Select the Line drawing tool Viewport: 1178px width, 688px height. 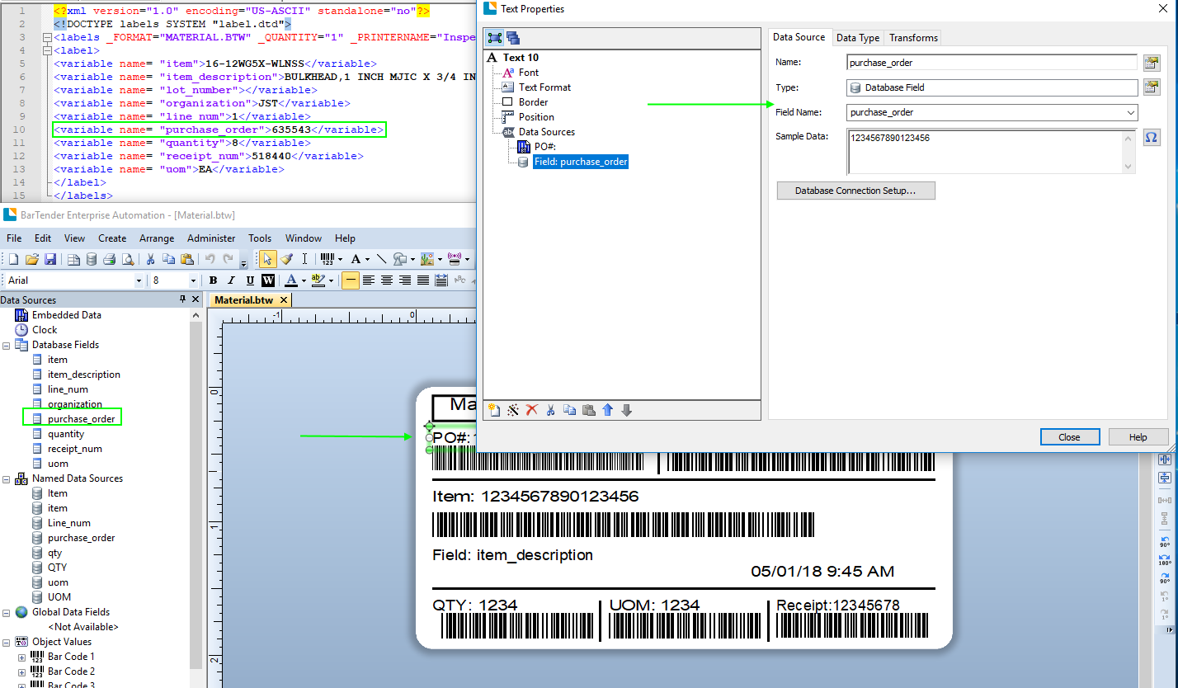[381, 259]
